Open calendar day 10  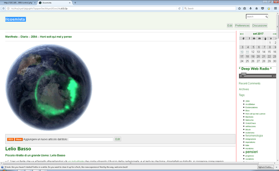(x=242, y=52)
